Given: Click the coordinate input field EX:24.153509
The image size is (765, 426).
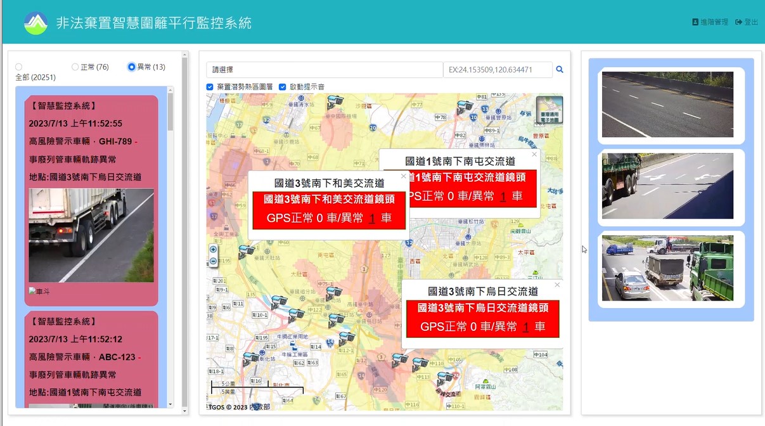Looking at the screenshot, I should click(x=498, y=70).
